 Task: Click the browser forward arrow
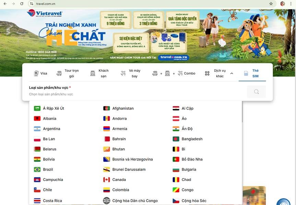click(x=13, y=3)
